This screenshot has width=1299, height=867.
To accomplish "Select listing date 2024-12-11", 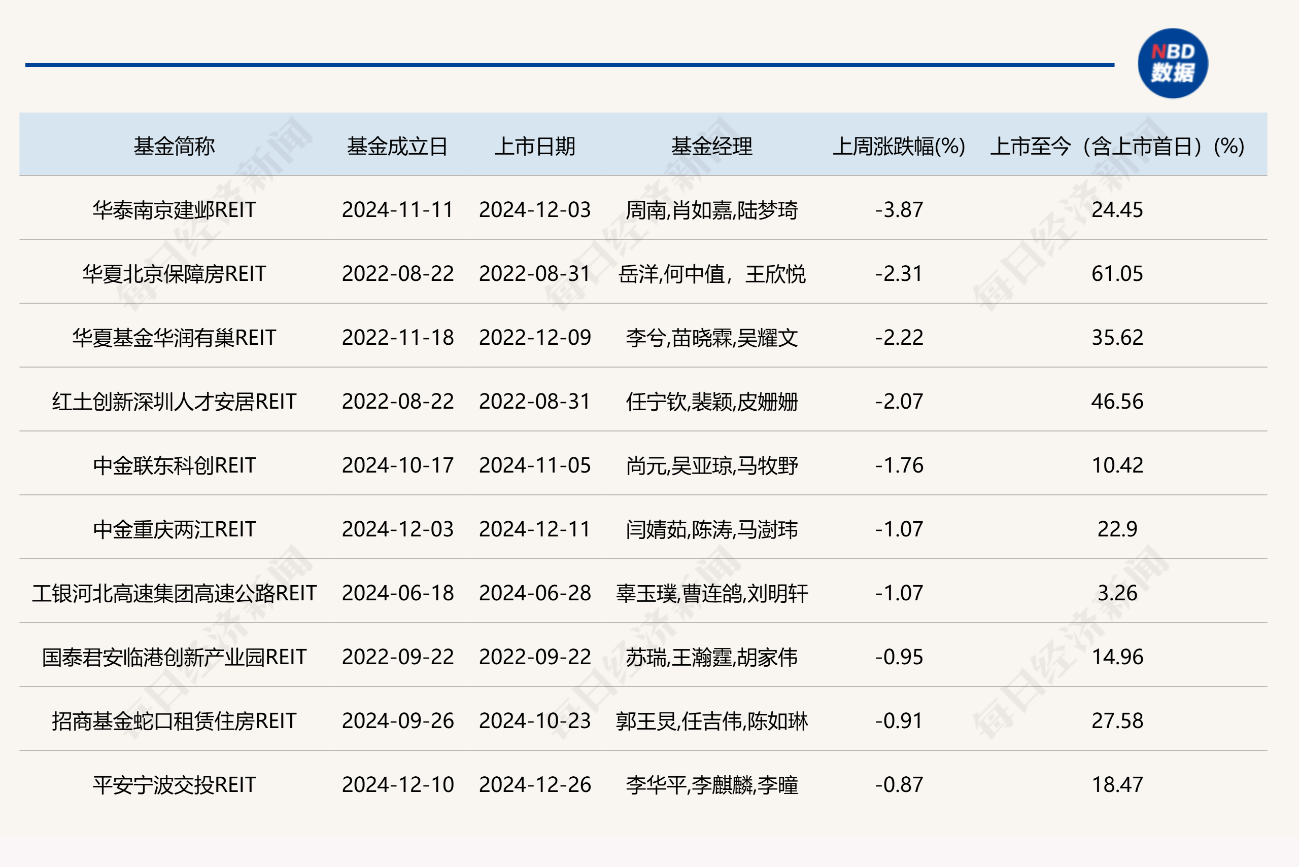I will [x=535, y=530].
